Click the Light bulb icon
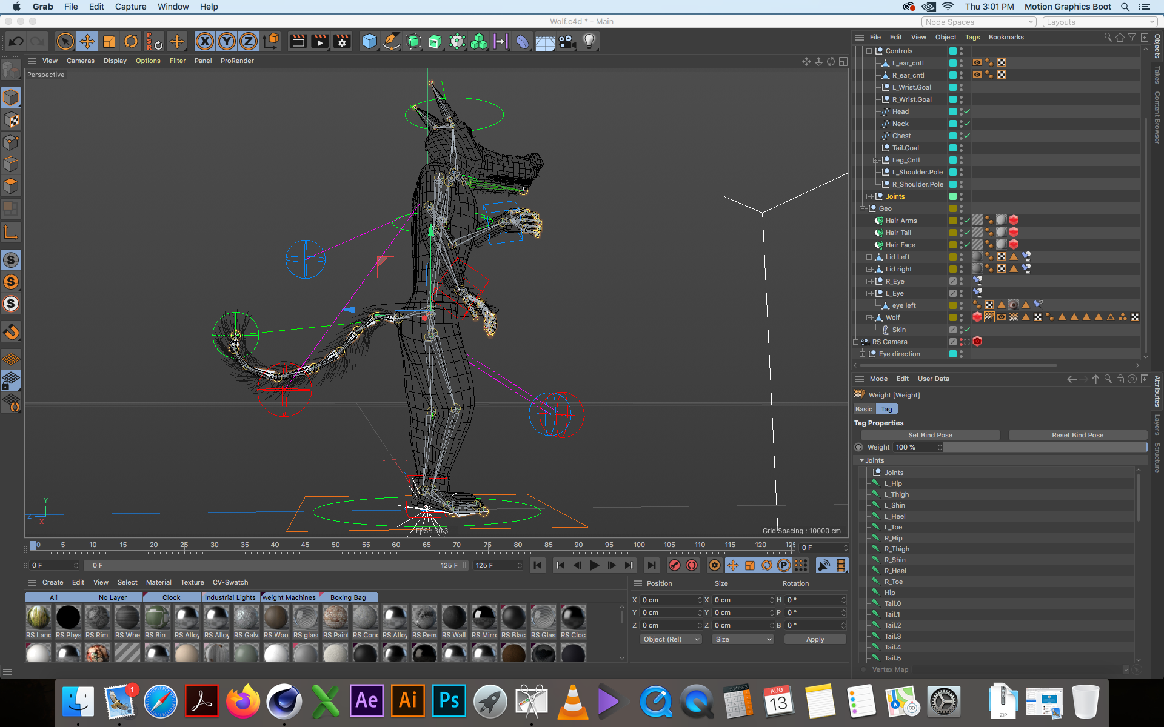1164x727 pixels. [589, 41]
